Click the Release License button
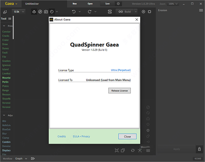The height and width of the screenshot is (162, 205). 120,90
